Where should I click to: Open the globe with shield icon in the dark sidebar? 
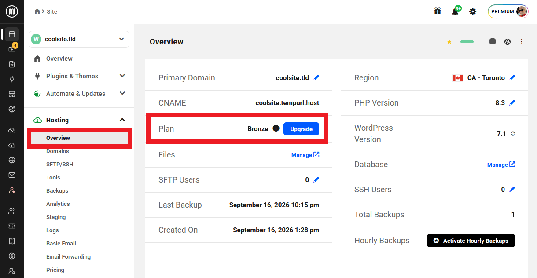point(12,108)
